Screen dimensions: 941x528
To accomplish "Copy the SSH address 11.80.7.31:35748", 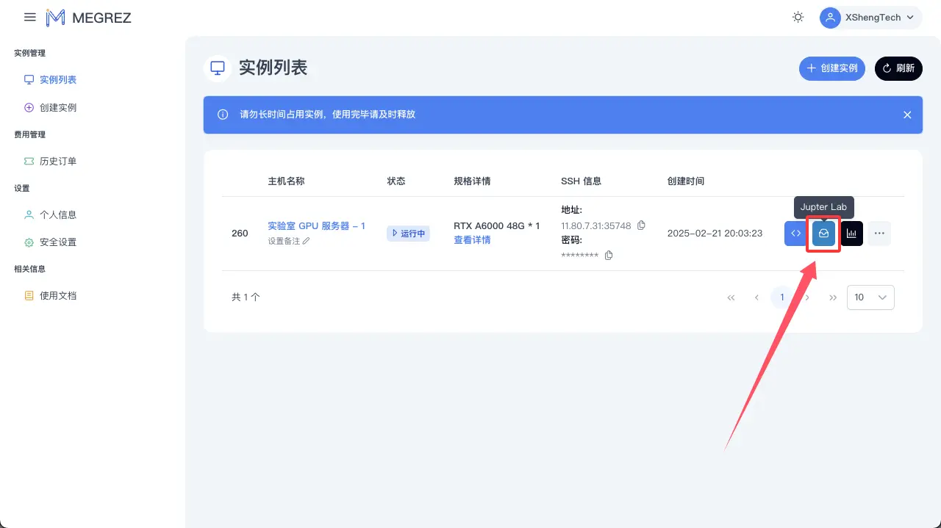I will click(641, 225).
